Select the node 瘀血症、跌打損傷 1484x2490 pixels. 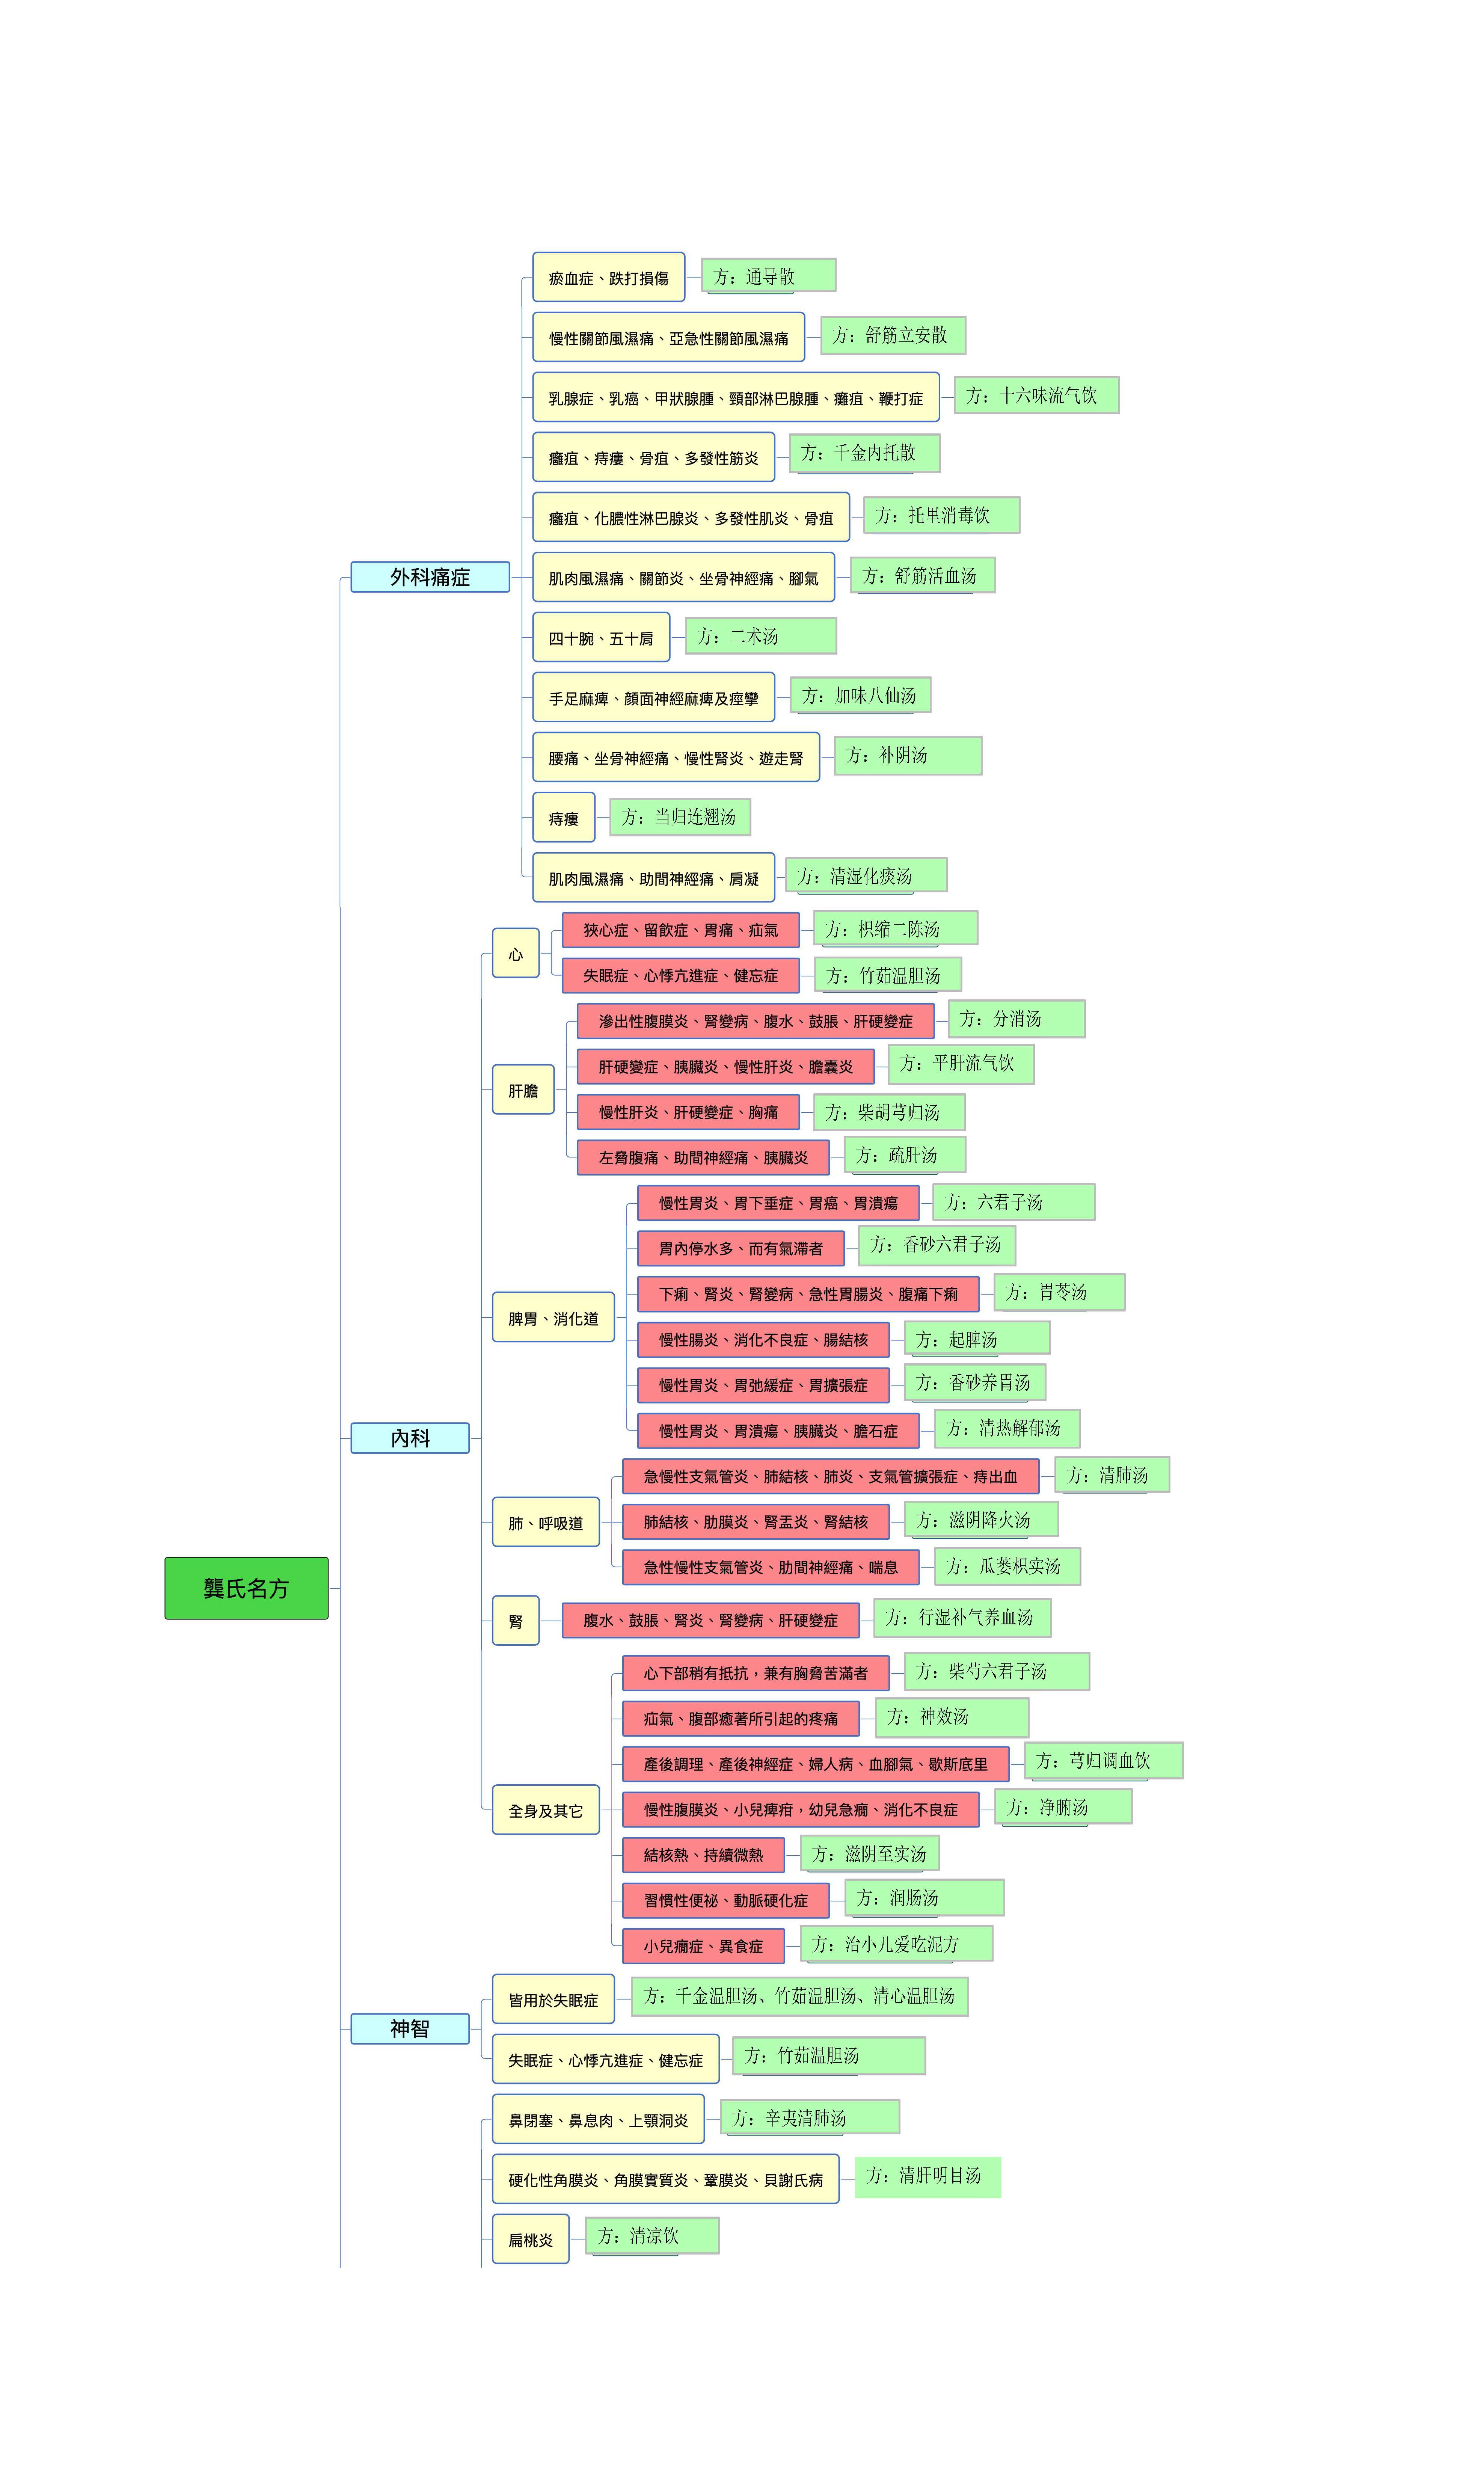[x=609, y=277]
